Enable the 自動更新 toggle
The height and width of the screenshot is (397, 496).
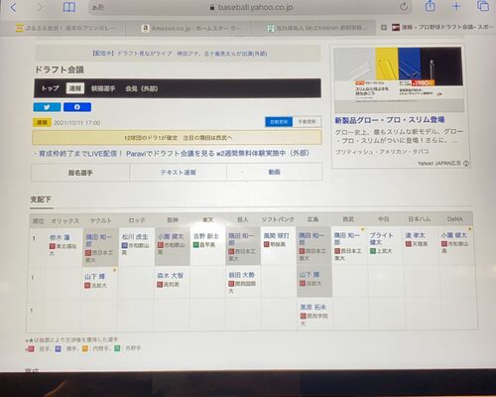tap(279, 122)
